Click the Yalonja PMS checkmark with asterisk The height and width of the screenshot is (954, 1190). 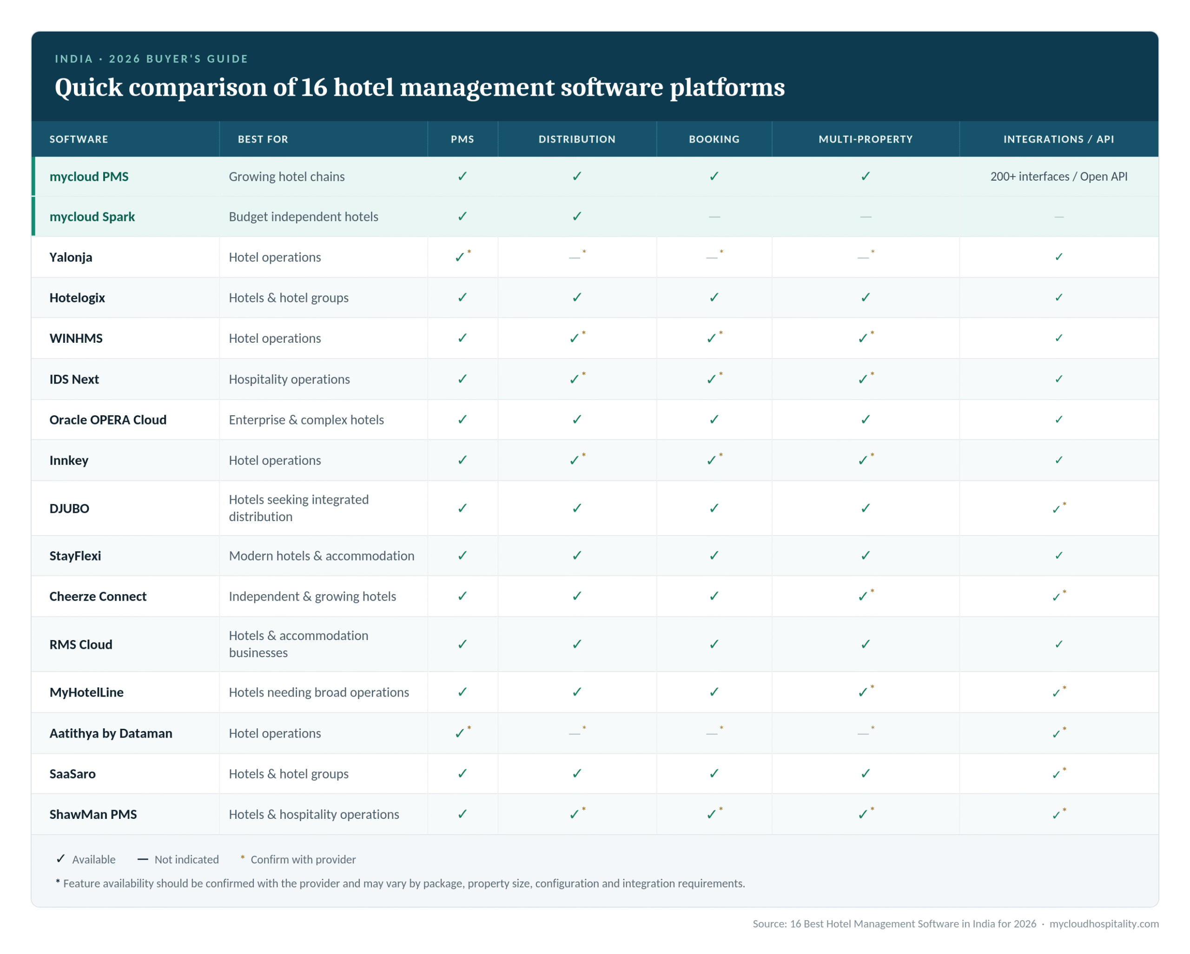click(x=462, y=256)
